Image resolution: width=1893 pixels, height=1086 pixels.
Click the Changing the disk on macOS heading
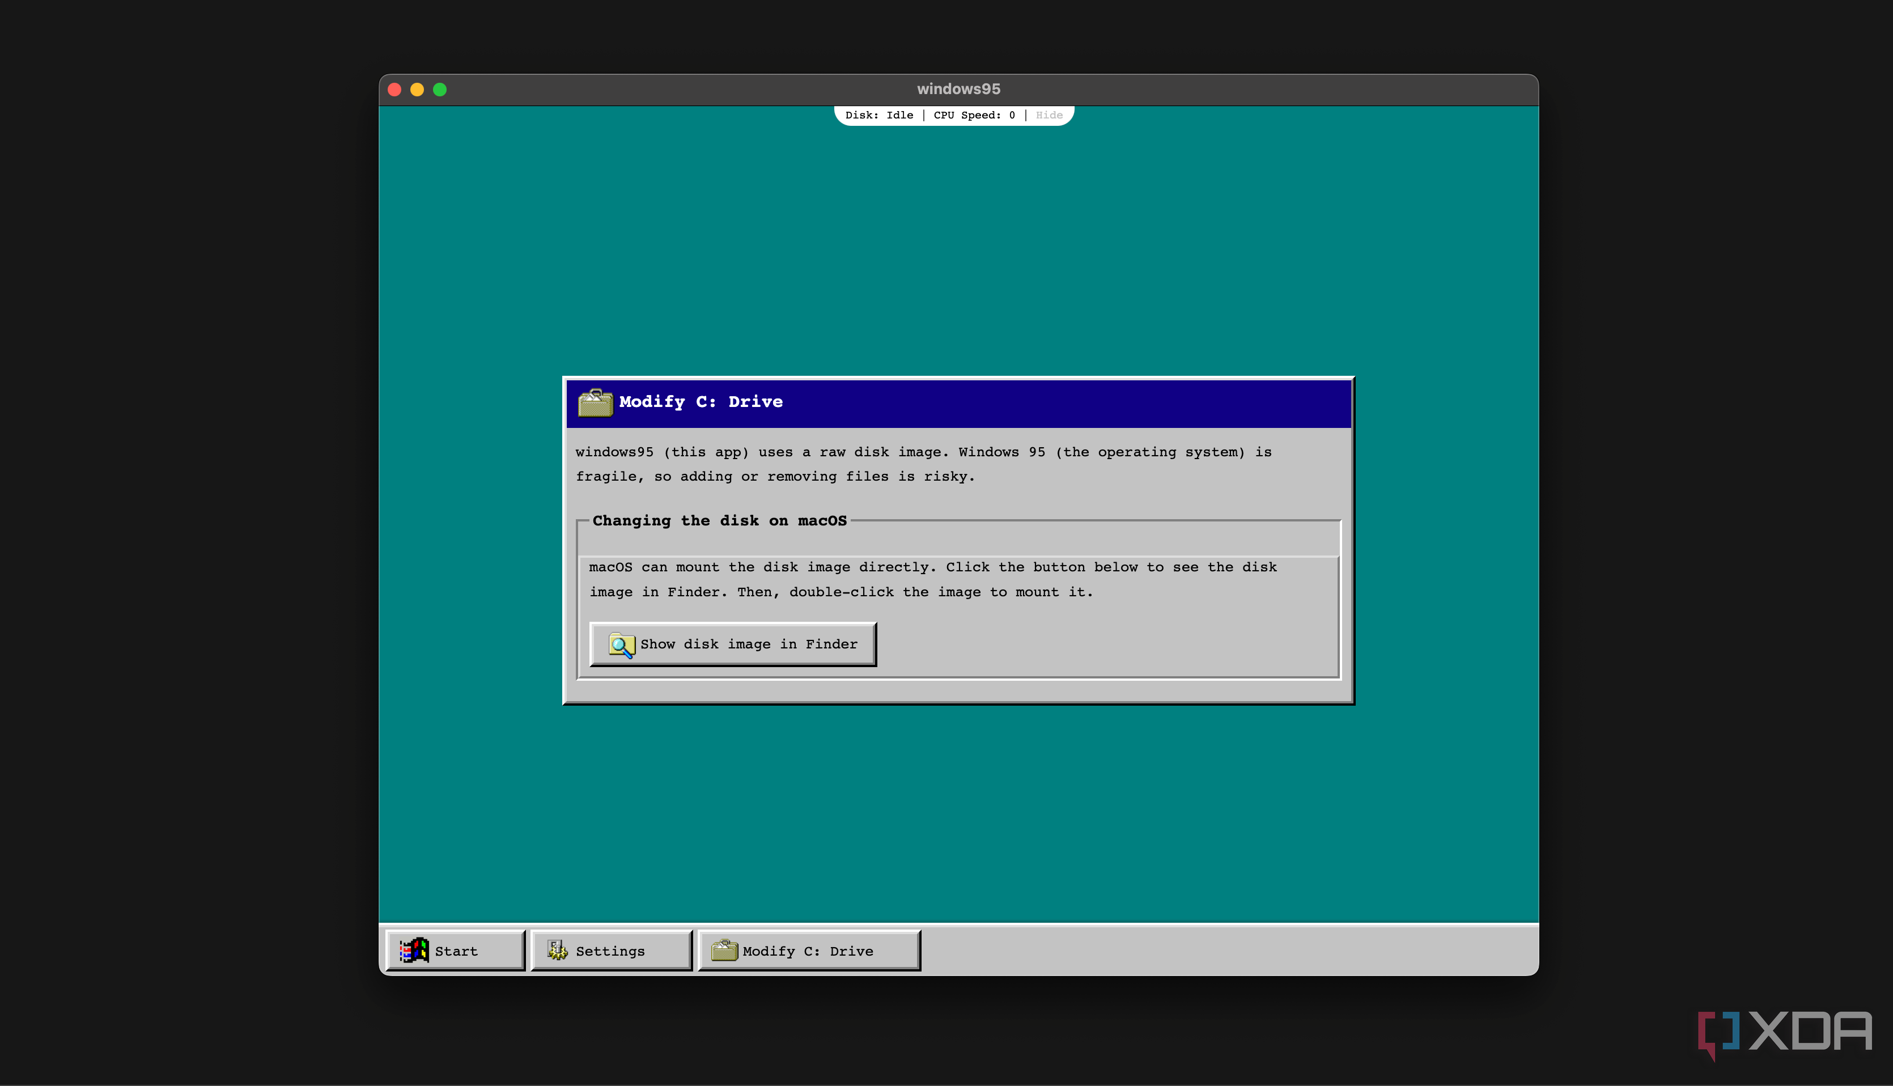720,521
